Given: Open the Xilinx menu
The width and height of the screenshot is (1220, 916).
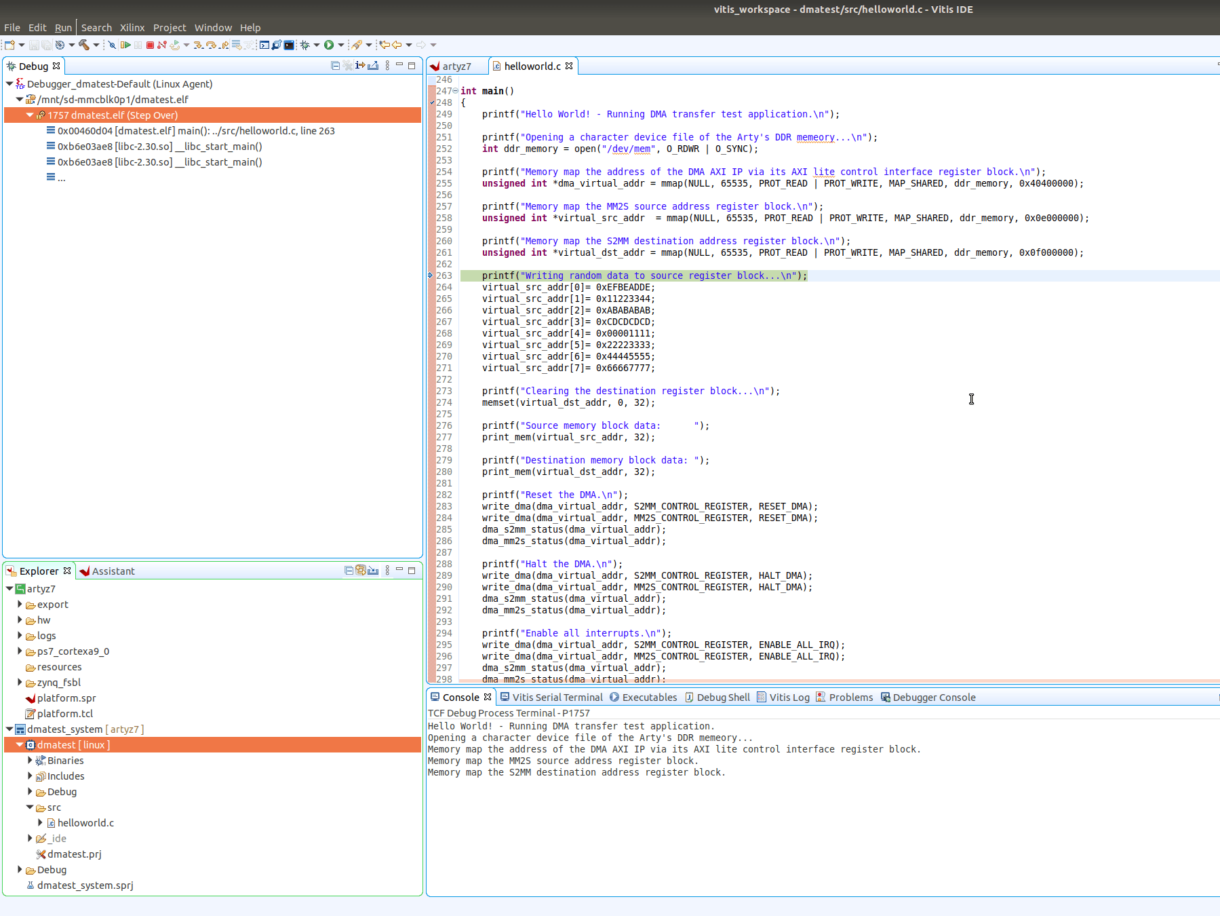Looking at the screenshot, I should coord(132,27).
